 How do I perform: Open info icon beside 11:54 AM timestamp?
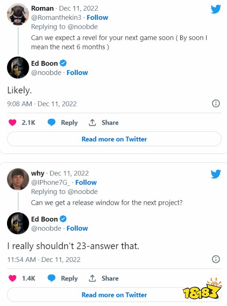(x=216, y=259)
